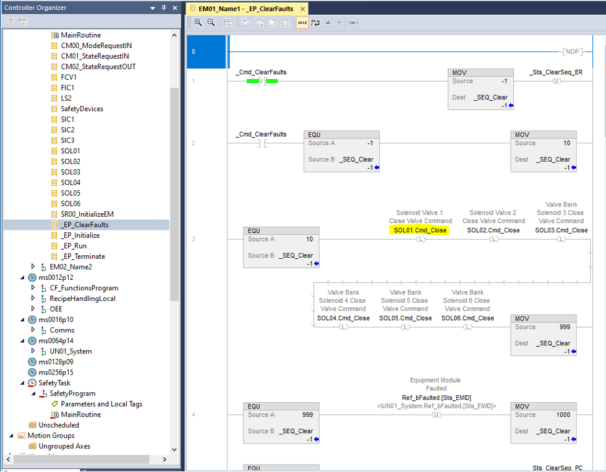Open the SIC2 routine
This screenshot has height=472, width=606.
pyautogui.click(x=67, y=130)
